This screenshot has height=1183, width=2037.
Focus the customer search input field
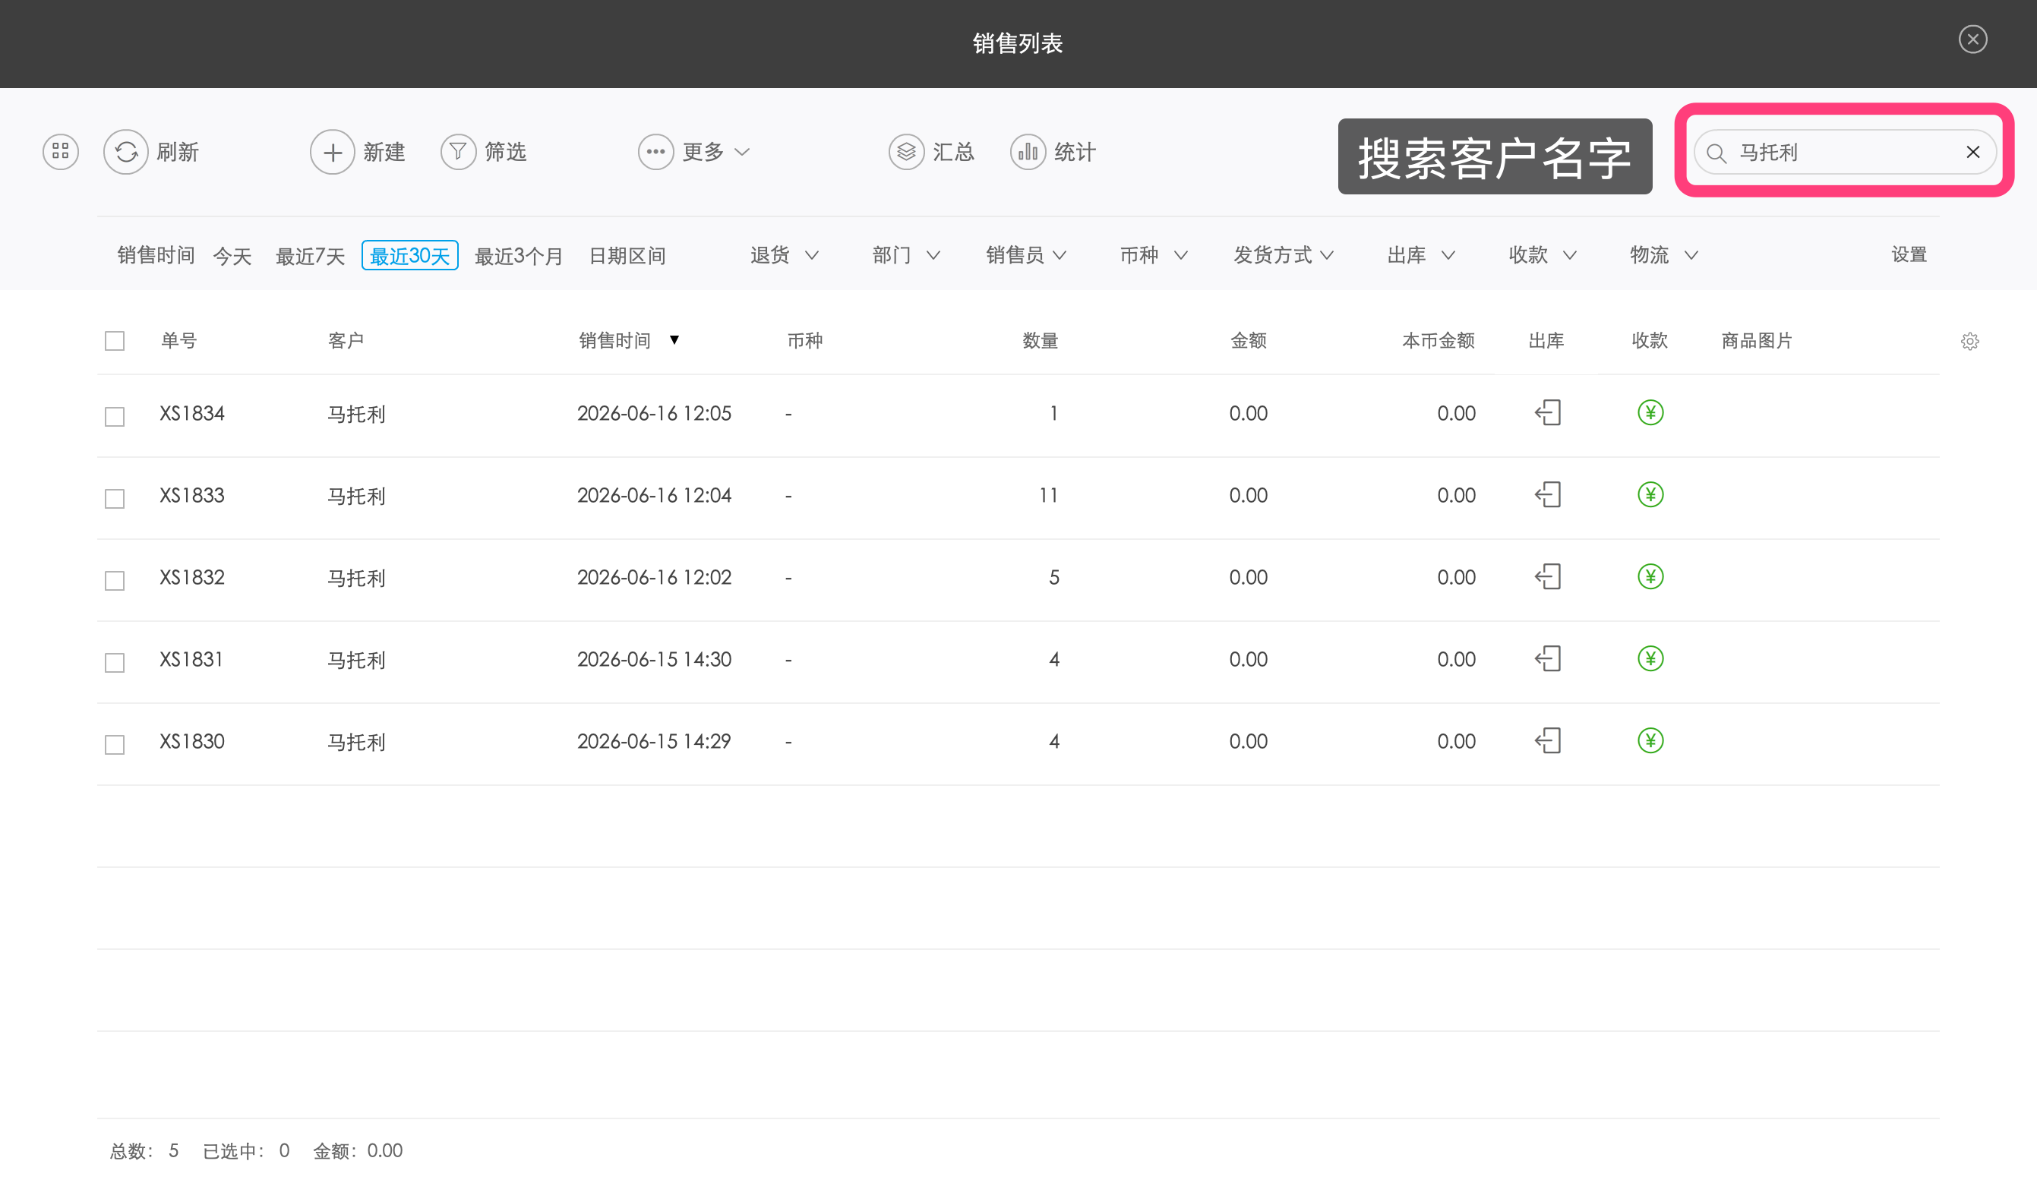coord(1845,152)
